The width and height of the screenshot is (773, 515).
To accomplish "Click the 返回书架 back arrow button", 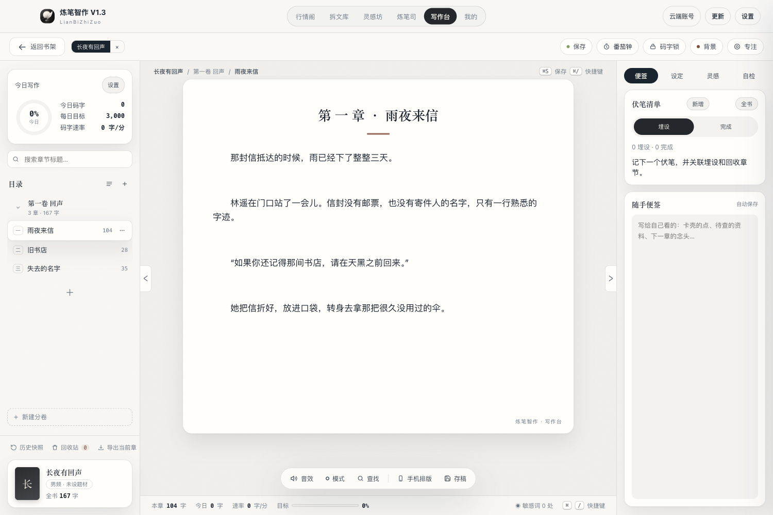I will coord(37,47).
